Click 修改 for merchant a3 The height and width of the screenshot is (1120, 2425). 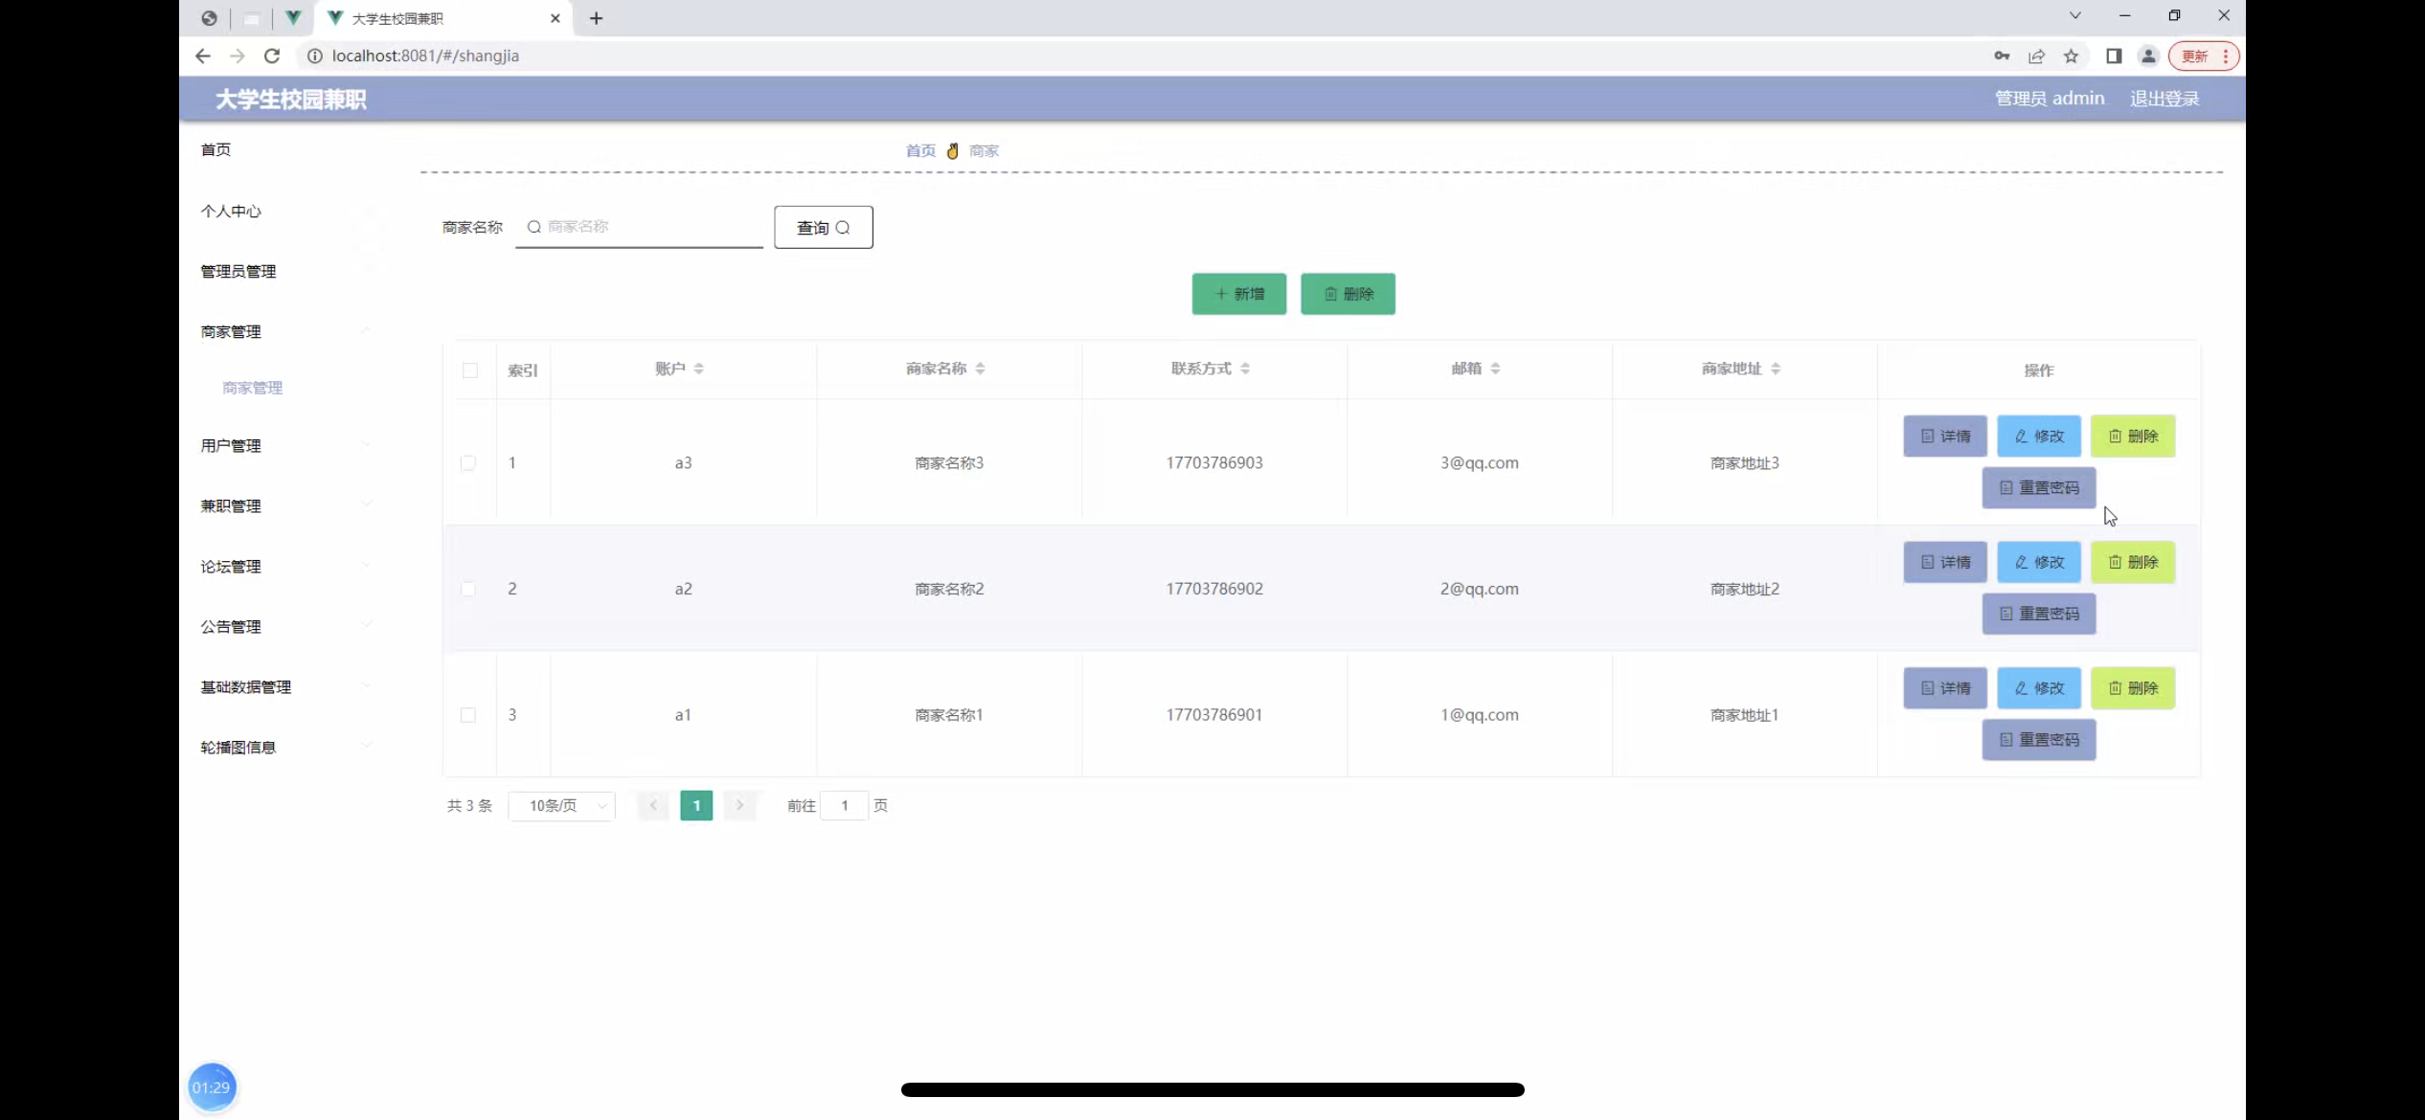[2039, 437]
